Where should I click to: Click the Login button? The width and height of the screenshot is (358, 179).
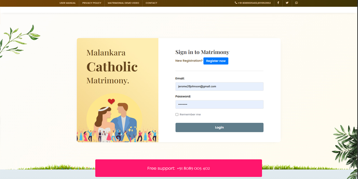tap(219, 127)
